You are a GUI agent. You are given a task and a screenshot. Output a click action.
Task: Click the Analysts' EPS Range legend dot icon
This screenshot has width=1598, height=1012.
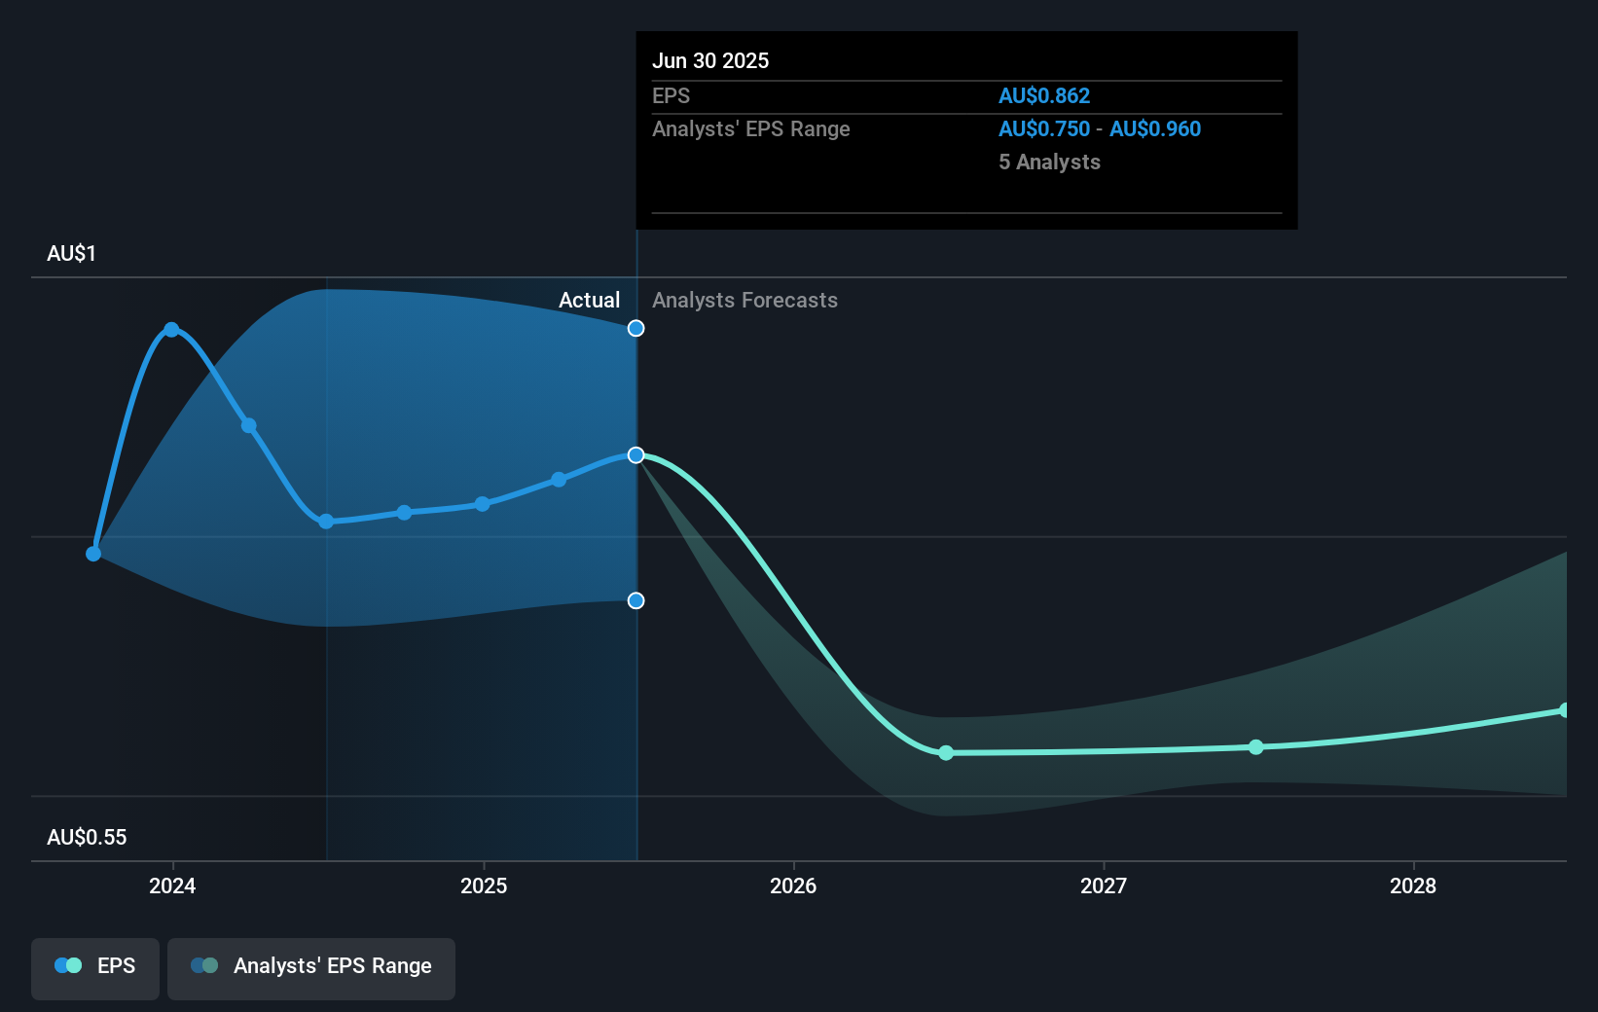(x=203, y=965)
